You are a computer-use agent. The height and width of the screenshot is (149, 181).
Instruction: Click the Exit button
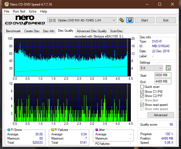166,20
